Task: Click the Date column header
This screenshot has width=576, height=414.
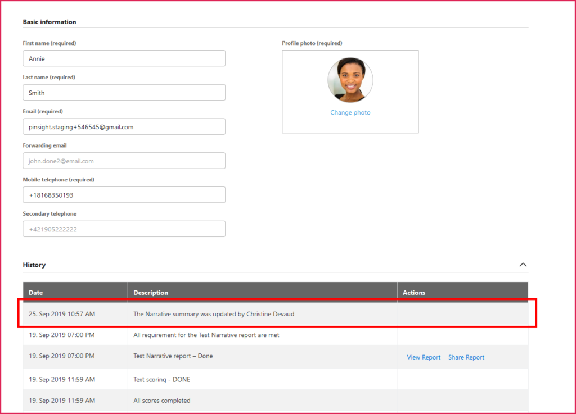Action: (36, 293)
